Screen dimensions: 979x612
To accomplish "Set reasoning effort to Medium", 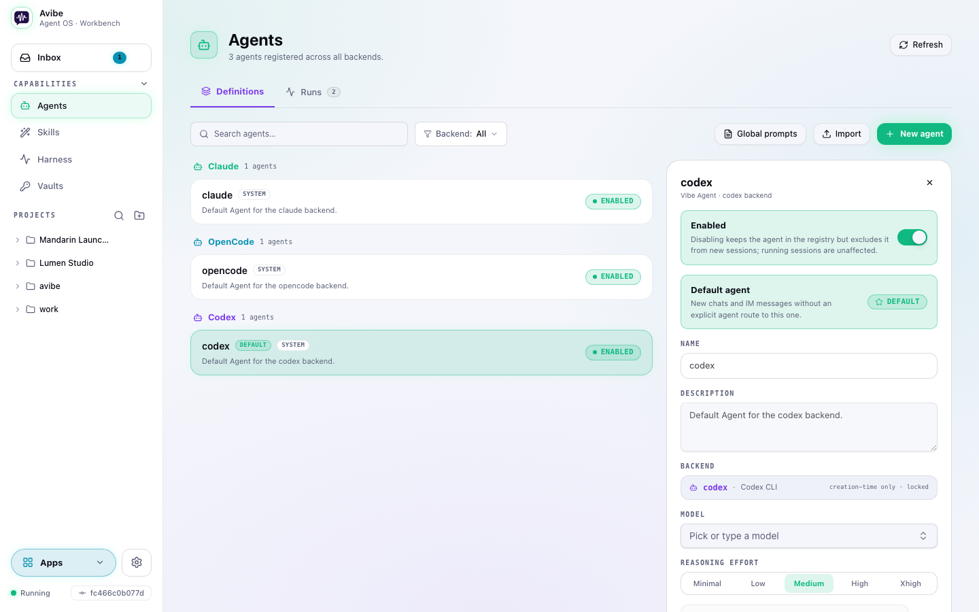I will pyautogui.click(x=809, y=583).
